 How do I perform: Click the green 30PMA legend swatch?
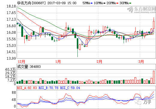pyautogui.click(x=130, y=3)
